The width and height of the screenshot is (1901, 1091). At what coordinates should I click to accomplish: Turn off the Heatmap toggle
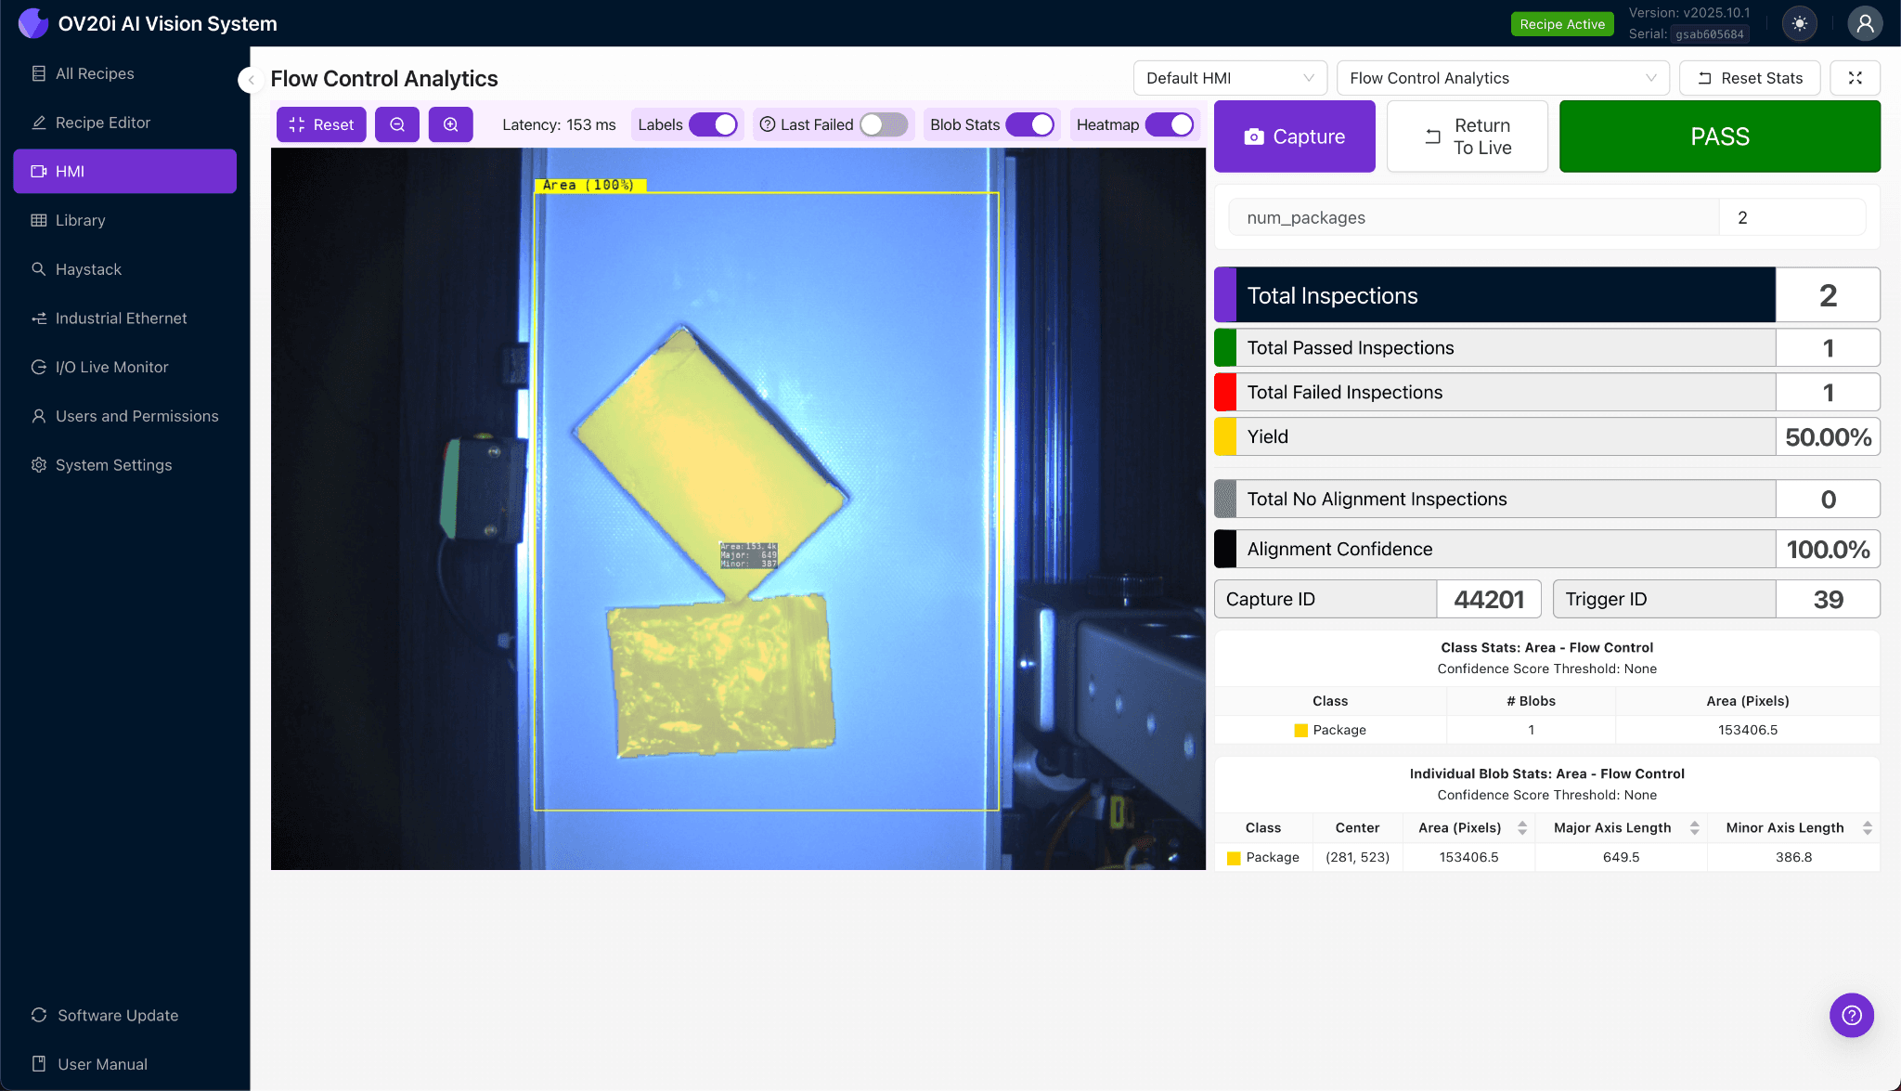coord(1173,123)
